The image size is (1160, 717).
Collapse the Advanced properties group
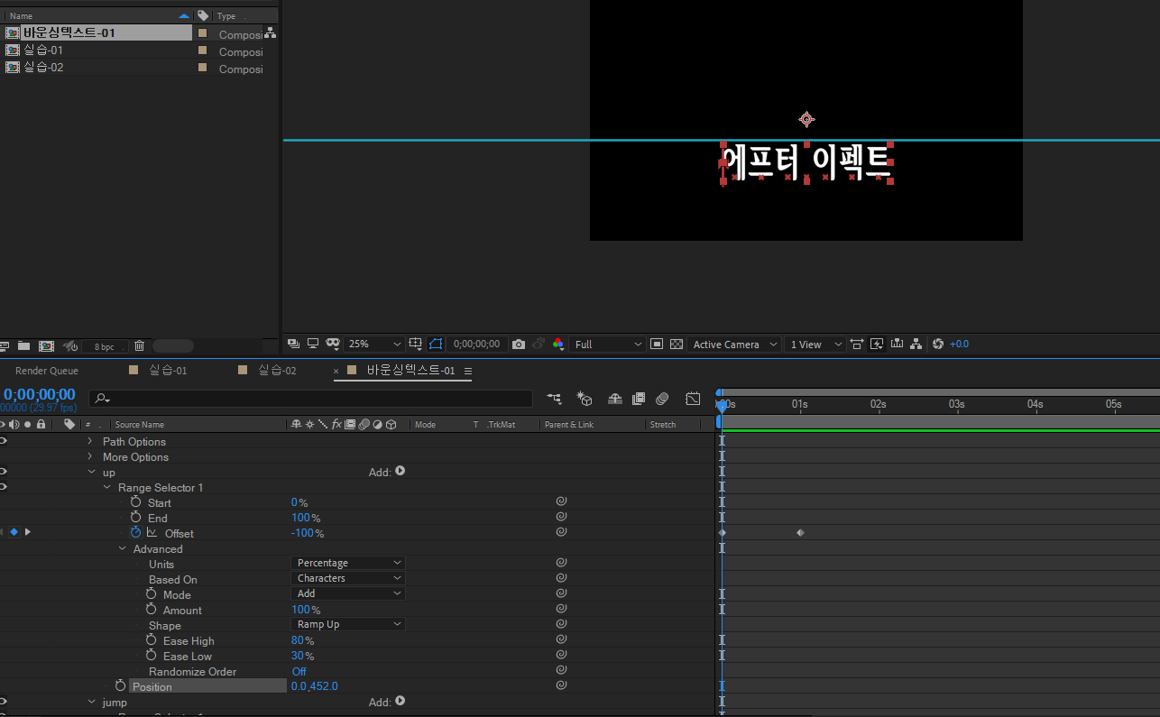tap(123, 549)
